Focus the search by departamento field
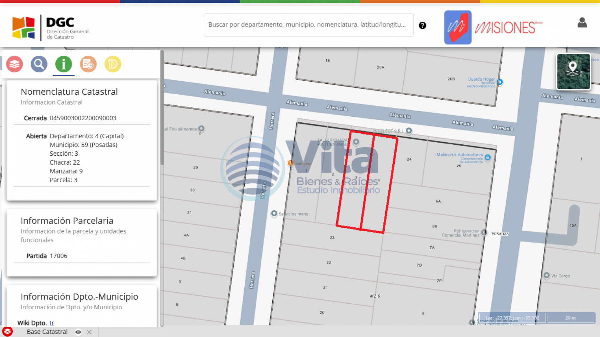The height and width of the screenshot is (337, 600). pos(309,25)
